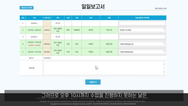Click the 총시수 label
The height and width of the screenshot is (106, 188).
coord(31,58)
